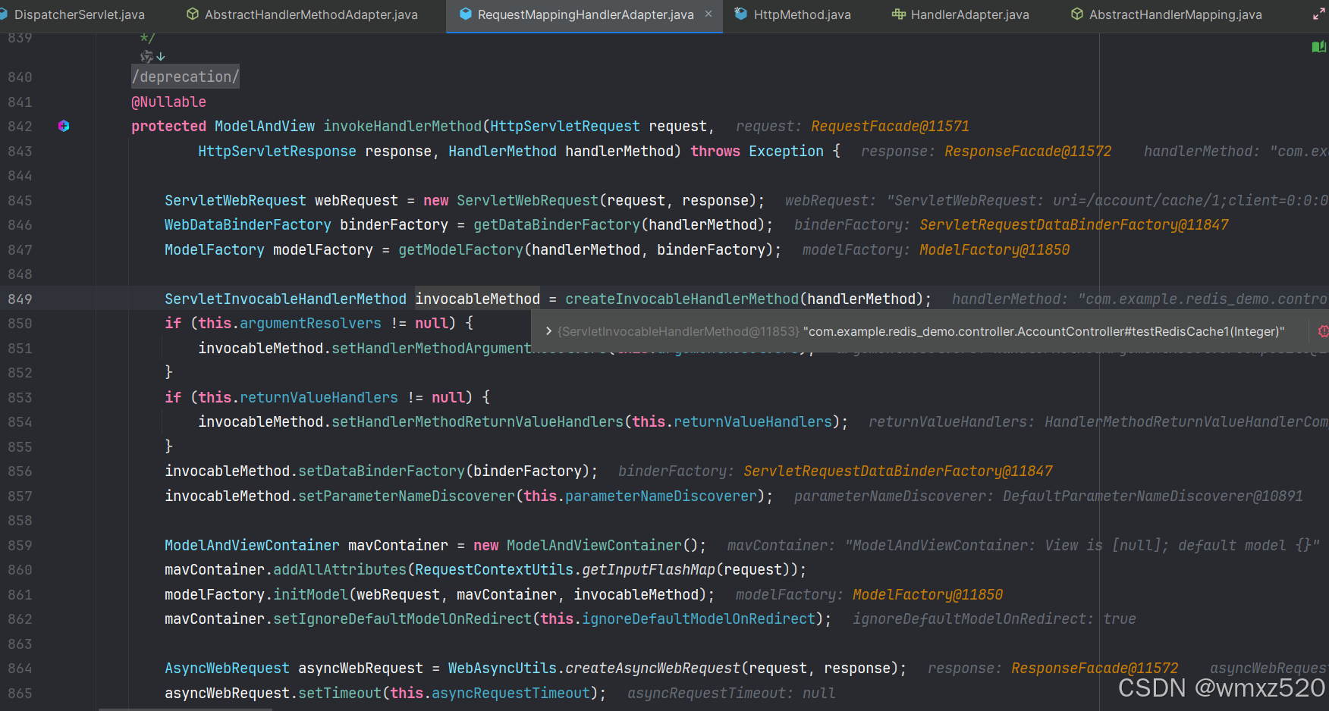The height and width of the screenshot is (711, 1329).
Task: Open the AbstractHandlerMethodAdapter.java tab
Action: click(x=311, y=14)
